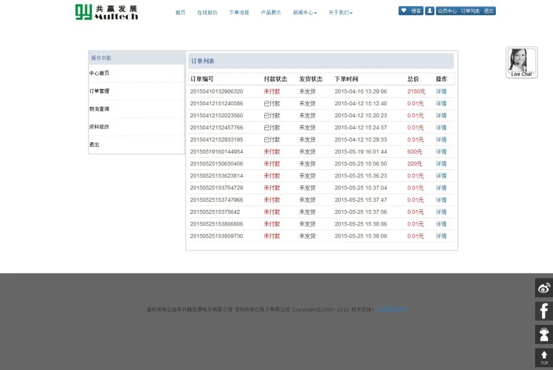Expand the 新闻中心 dropdown menu
The width and height of the screenshot is (553, 370).
point(304,13)
